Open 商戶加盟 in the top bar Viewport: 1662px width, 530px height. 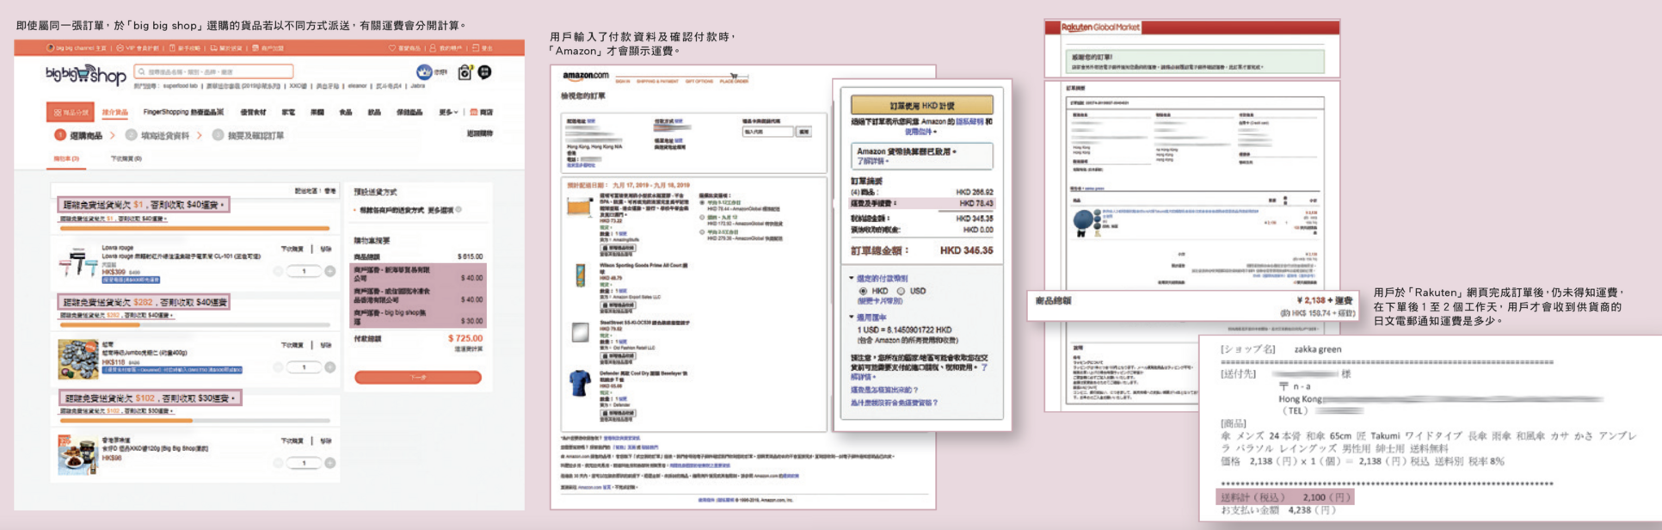268,48
